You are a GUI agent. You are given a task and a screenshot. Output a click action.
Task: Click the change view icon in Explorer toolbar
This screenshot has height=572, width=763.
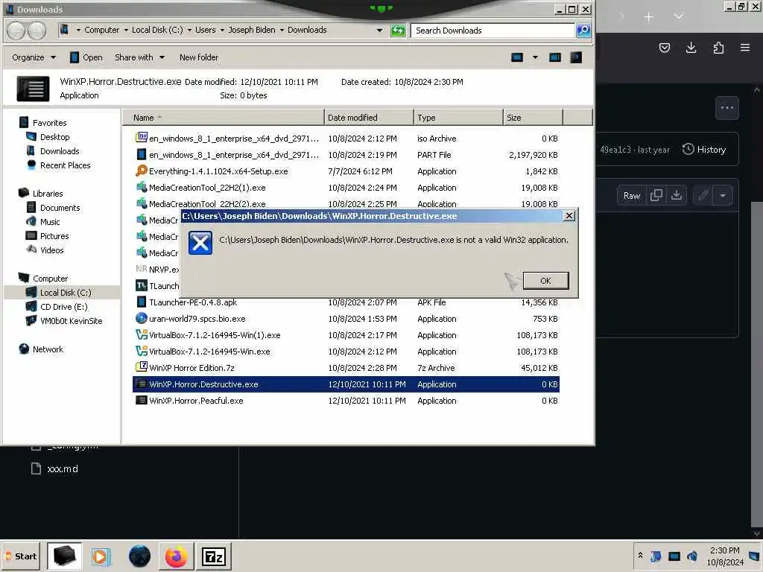coord(517,57)
